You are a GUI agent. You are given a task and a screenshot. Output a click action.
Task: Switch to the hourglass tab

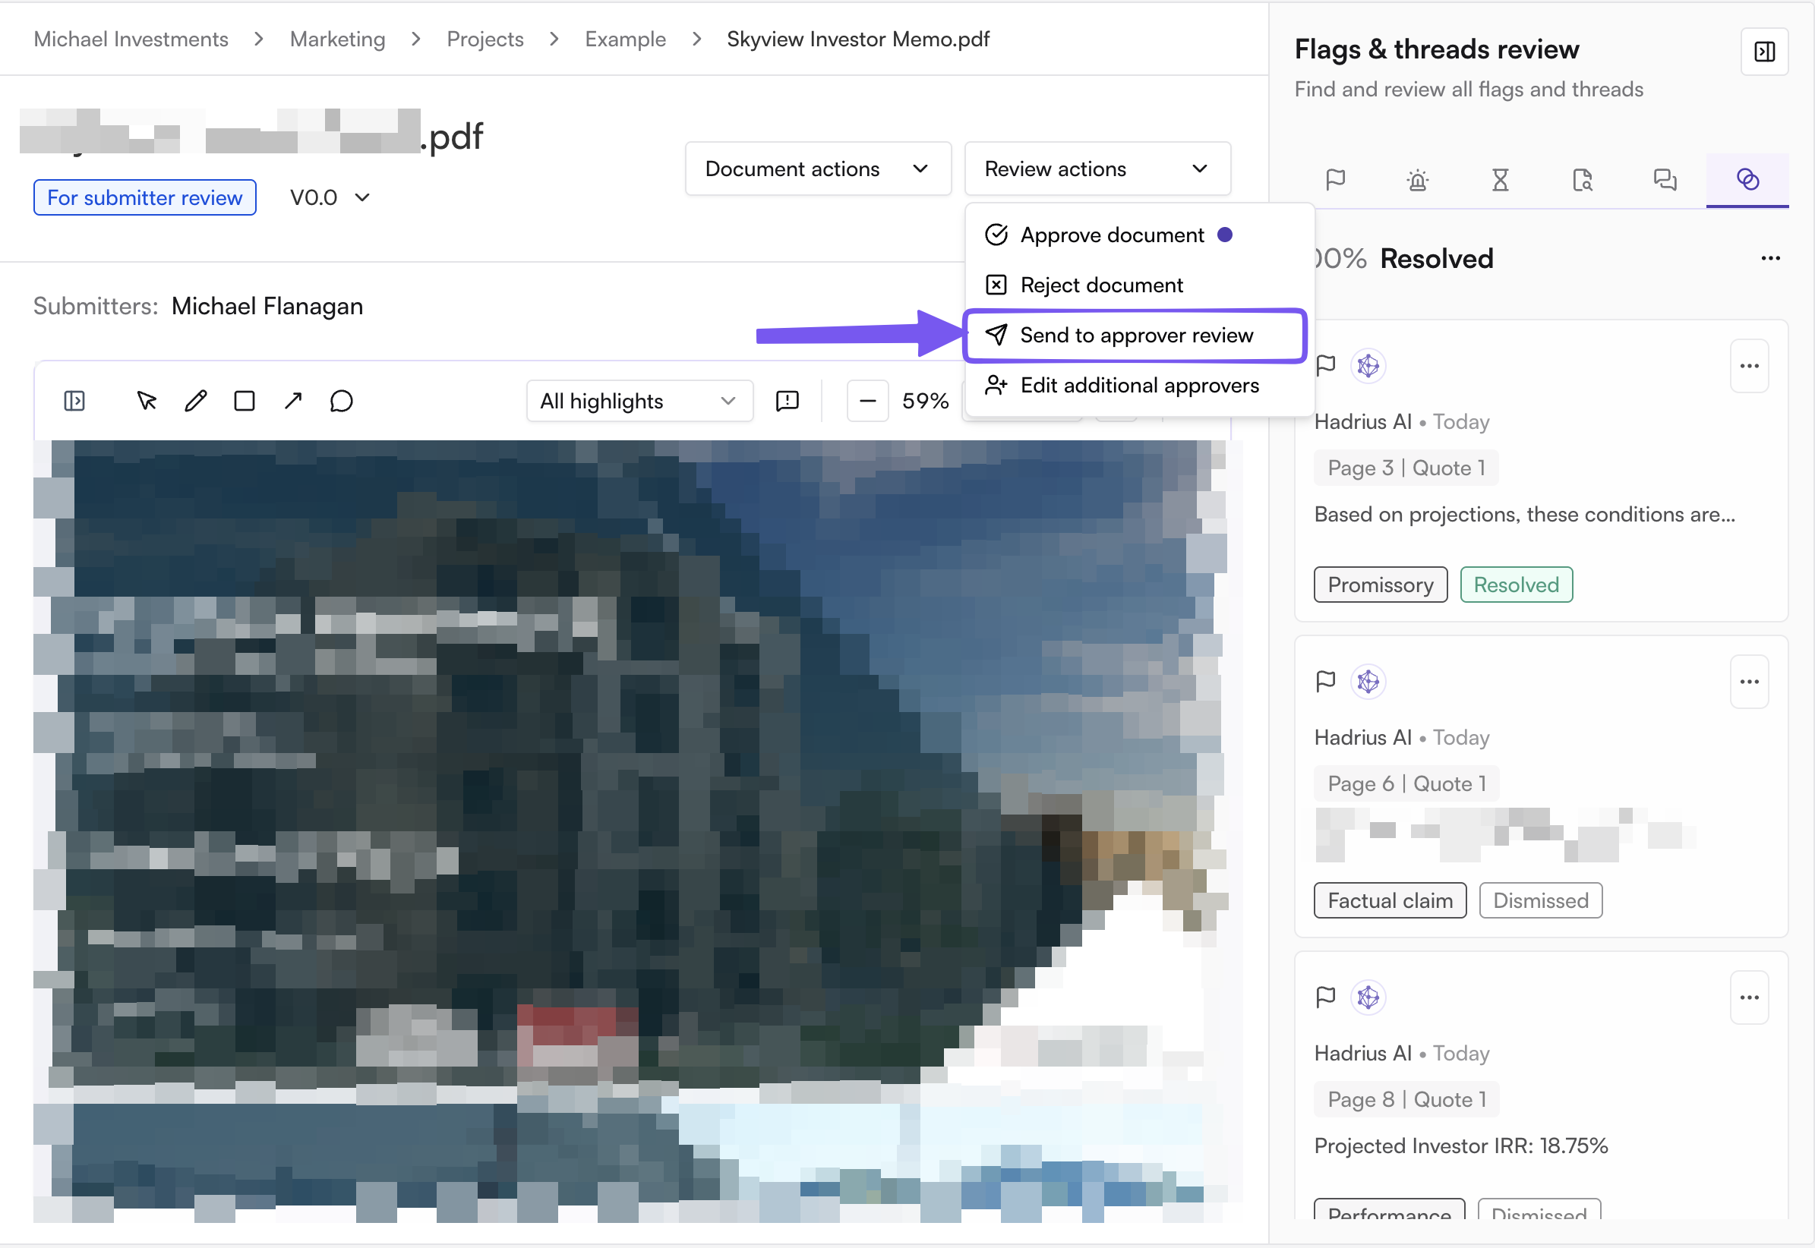[1500, 180]
